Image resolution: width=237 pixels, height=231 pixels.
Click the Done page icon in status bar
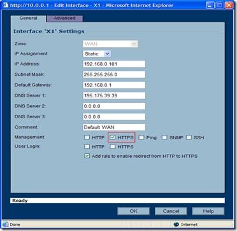tap(6, 225)
